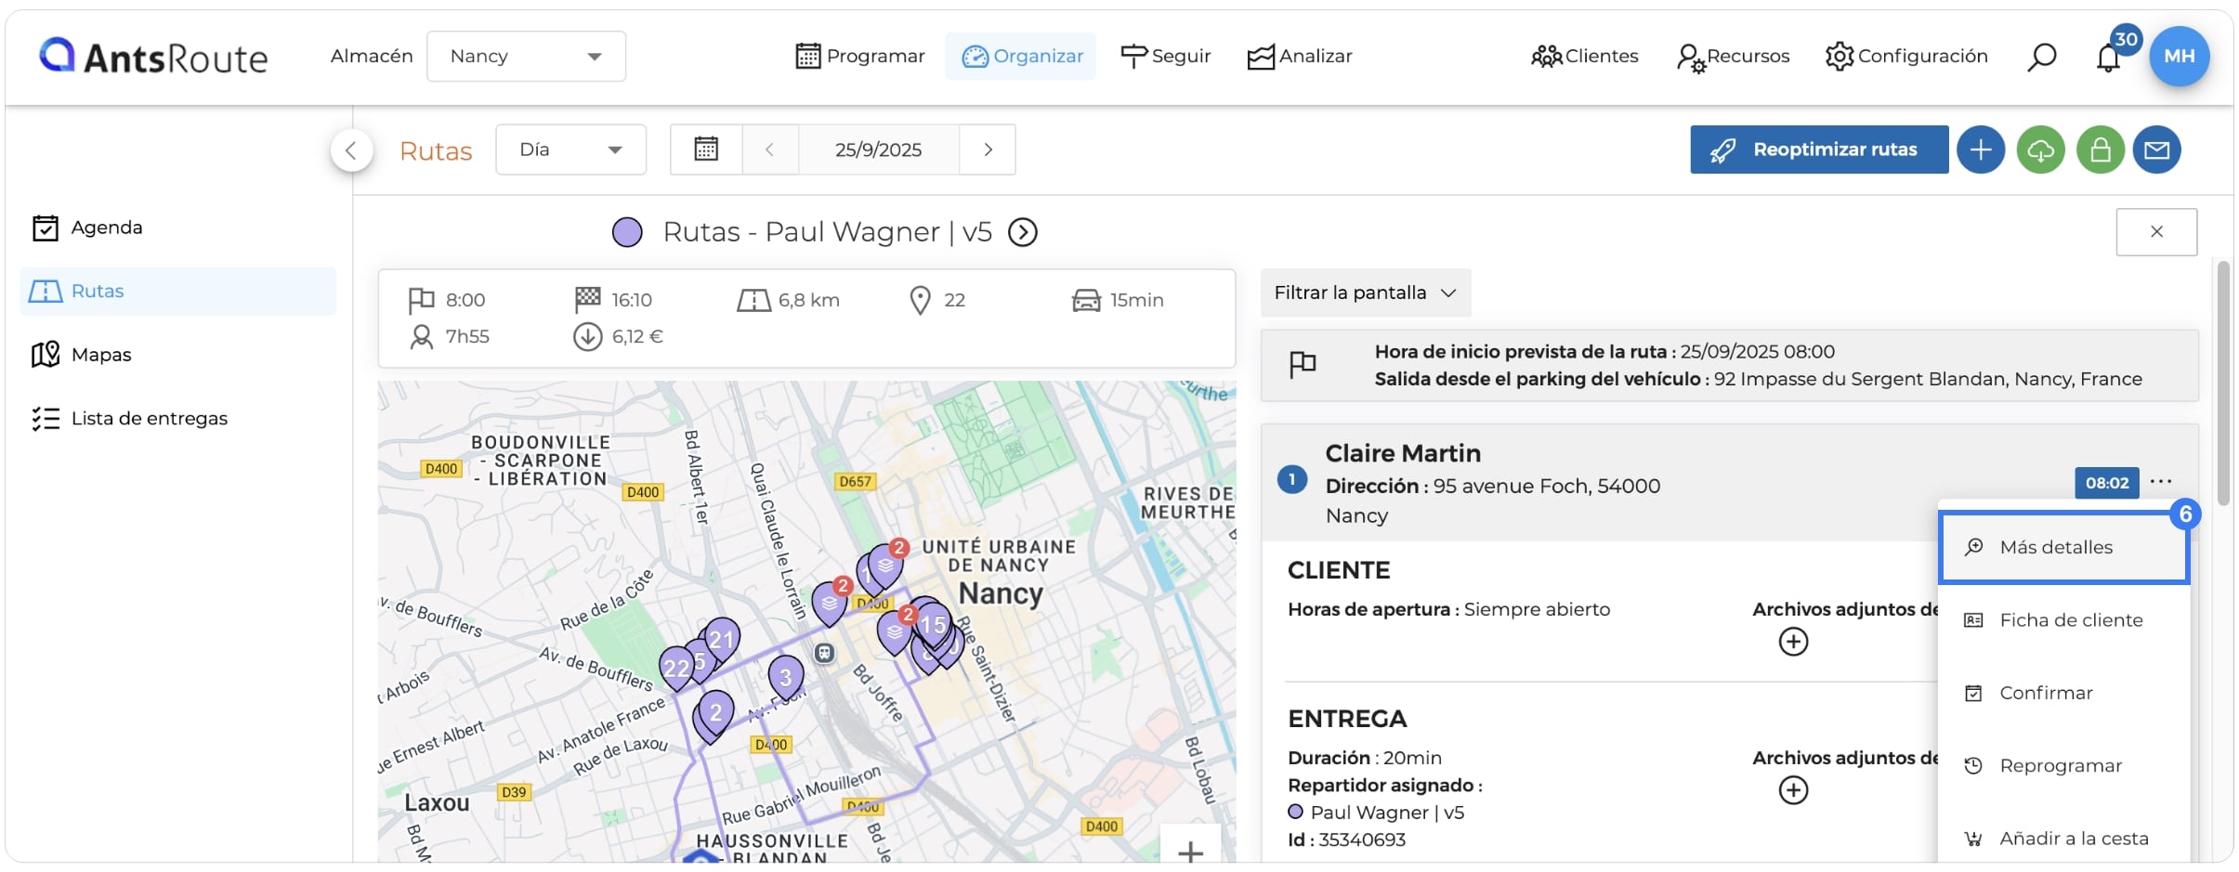Go to next day arrow
This screenshot has height=872, width=2239.
click(x=988, y=150)
